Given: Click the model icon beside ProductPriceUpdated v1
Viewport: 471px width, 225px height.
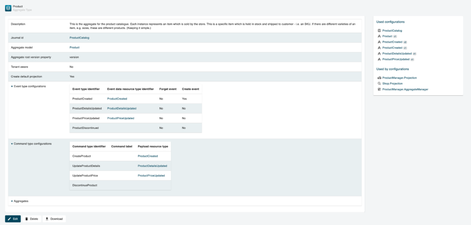Looking at the screenshot, I should [x=379, y=59].
